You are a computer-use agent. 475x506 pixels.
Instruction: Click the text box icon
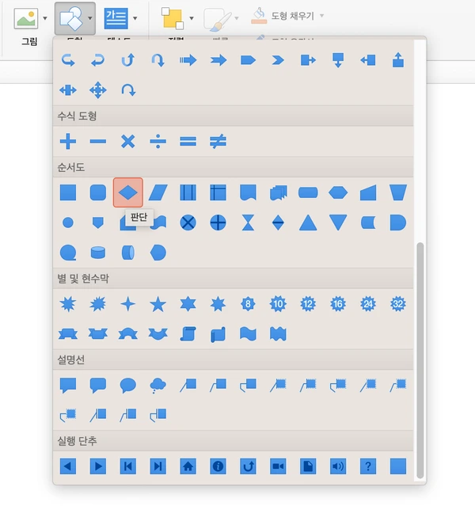(x=116, y=19)
